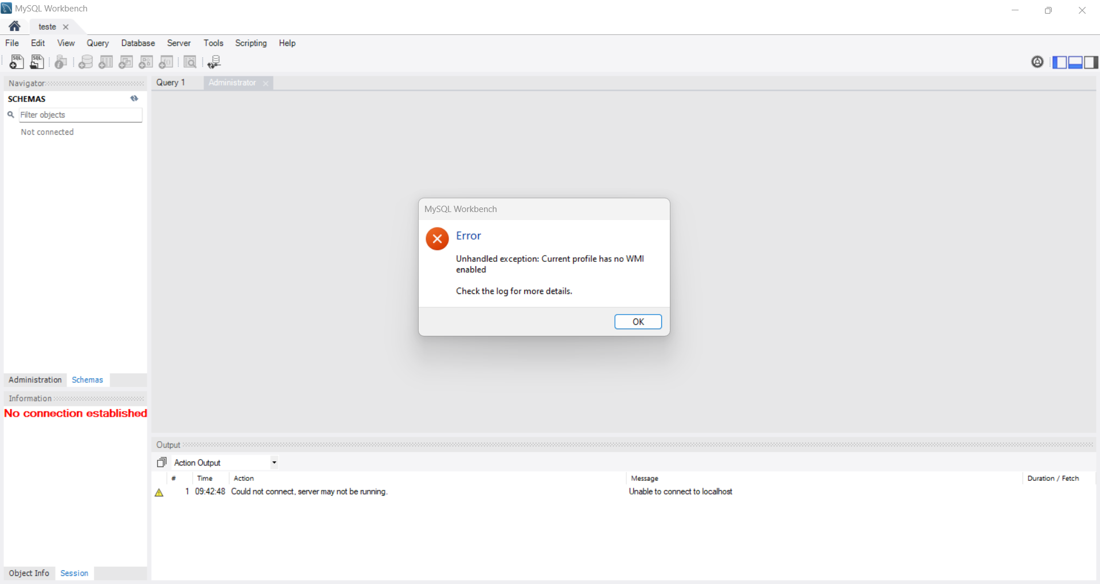Image resolution: width=1100 pixels, height=584 pixels.
Task: Open the Help menu
Action: [x=287, y=43]
